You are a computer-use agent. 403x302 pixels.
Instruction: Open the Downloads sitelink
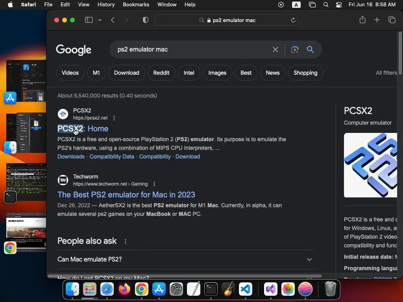[71, 157]
